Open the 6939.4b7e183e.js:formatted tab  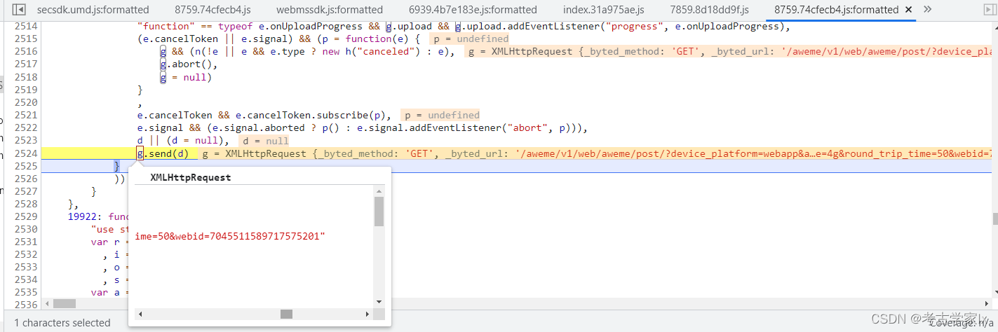click(x=473, y=10)
